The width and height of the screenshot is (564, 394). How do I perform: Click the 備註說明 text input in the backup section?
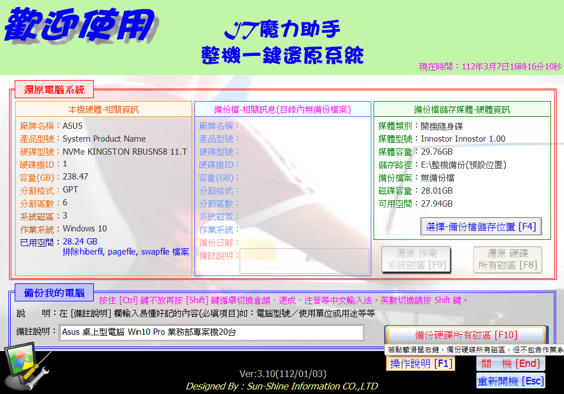[x=211, y=332]
